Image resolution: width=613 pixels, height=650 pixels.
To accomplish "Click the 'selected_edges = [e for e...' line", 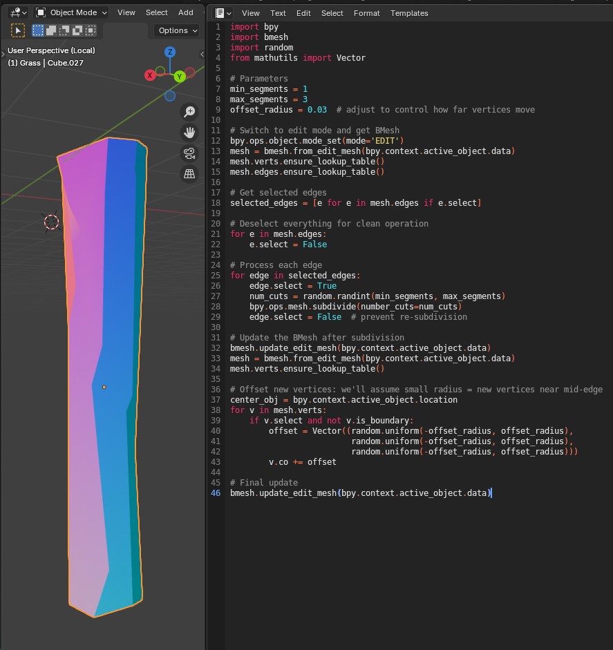I will pos(355,203).
